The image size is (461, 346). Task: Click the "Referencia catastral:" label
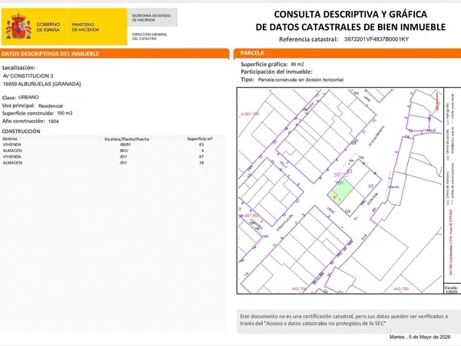pyautogui.click(x=309, y=39)
